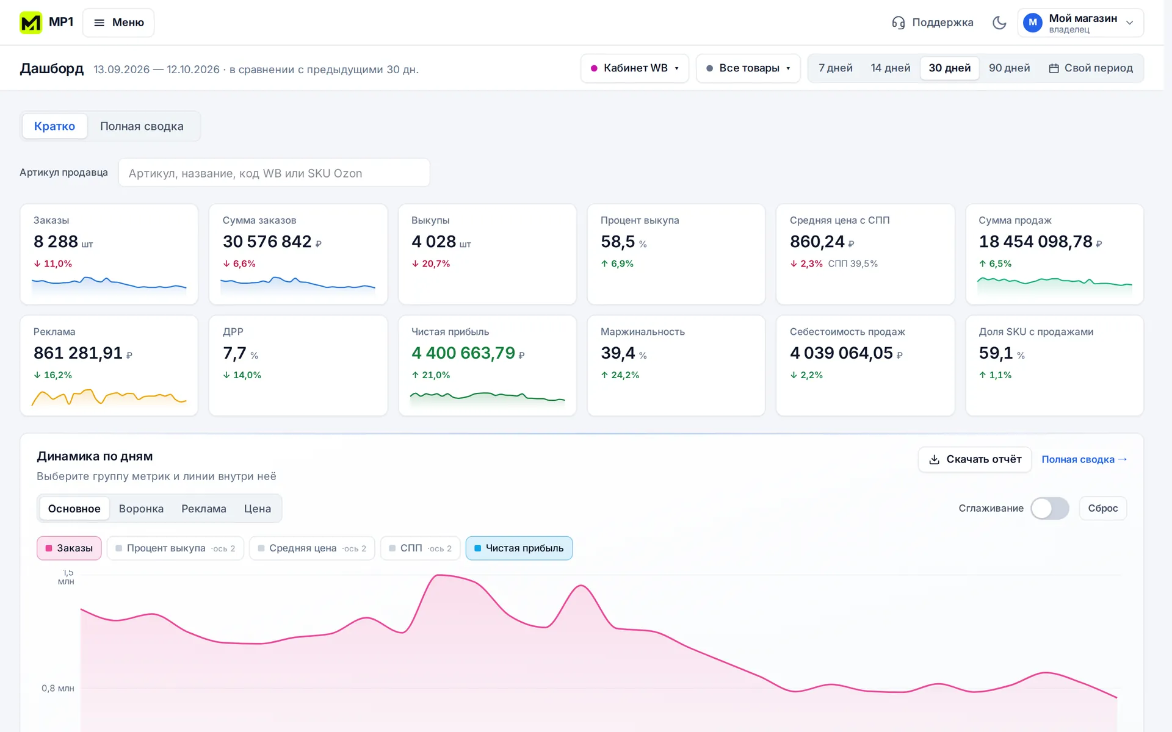Select the 14 дней period
Image resolution: width=1172 pixels, height=732 pixels.
(x=890, y=68)
